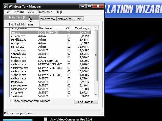Open the Options menu
The width and height of the screenshot is (162, 121).
(x=19, y=12)
